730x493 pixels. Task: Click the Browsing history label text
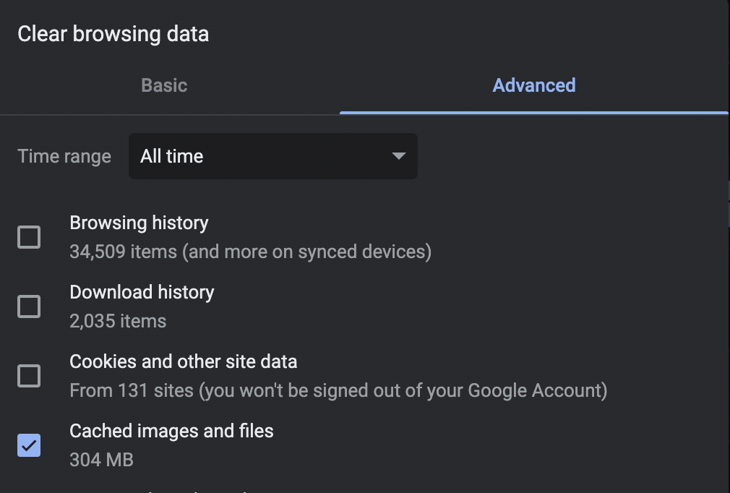pos(139,223)
